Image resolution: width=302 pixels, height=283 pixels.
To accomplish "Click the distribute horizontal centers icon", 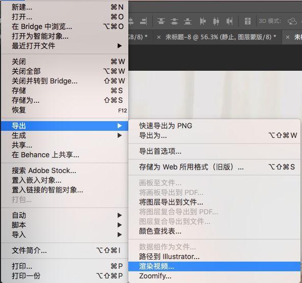I will pyautogui.click(x=216, y=21).
